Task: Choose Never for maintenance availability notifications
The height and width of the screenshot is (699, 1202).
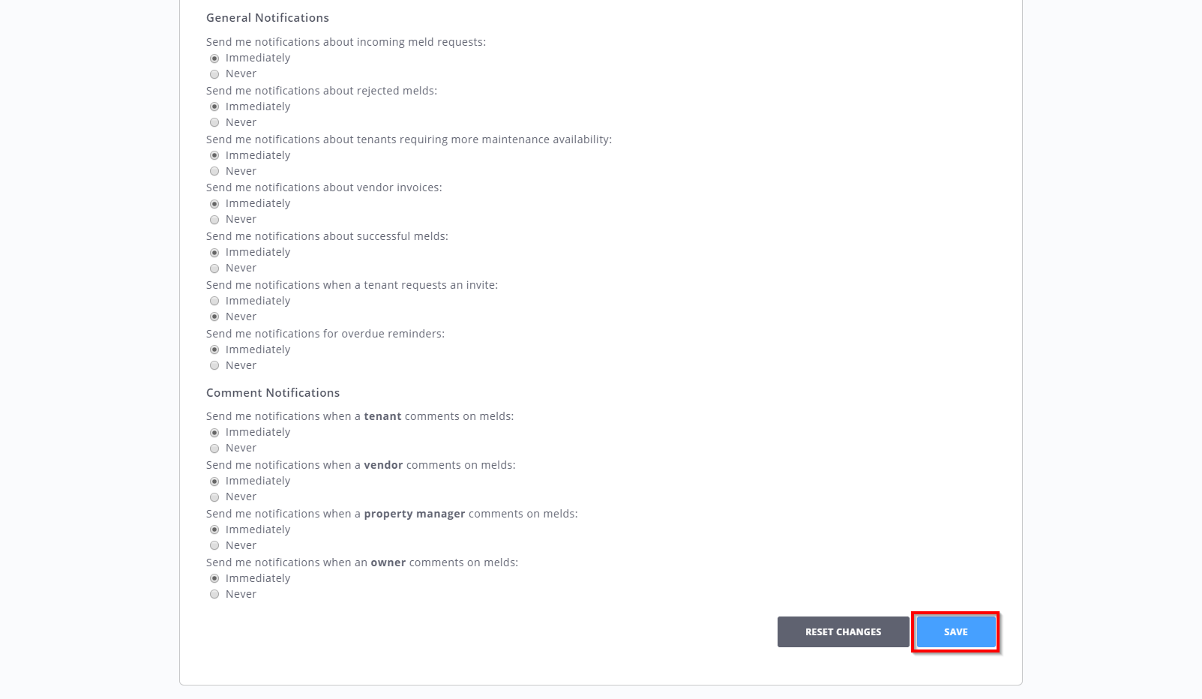Action: tap(214, 171)
